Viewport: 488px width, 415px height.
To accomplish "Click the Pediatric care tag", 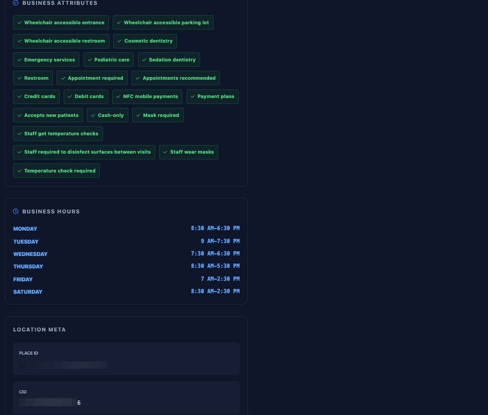I will point(108,60).
